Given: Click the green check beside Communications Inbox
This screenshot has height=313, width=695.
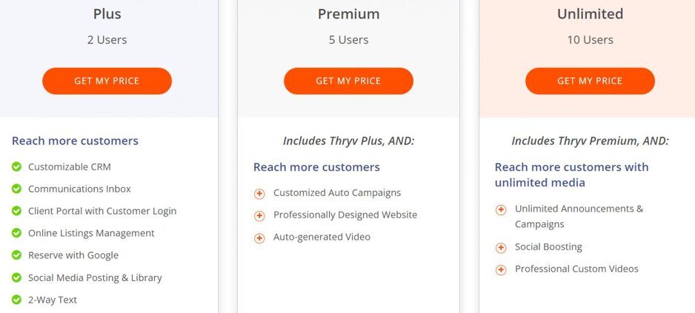Looking at the screenshot, I should click(16, 189).
